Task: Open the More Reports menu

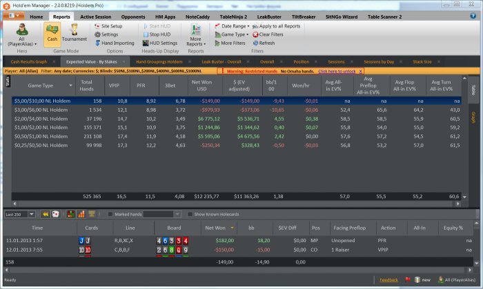Action: [x=196, y=35]
